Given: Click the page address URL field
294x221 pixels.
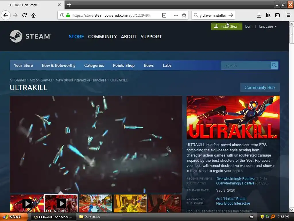Looking at the screenshot, I should [x=112, y=15].
